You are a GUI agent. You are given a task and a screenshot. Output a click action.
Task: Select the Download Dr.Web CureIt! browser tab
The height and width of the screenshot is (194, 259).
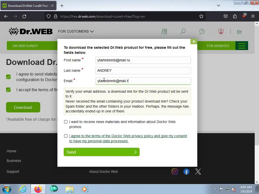pos(28,6)
